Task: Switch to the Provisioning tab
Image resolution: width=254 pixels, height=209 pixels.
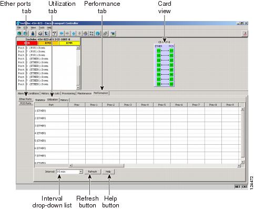Action: pos(68,93)
